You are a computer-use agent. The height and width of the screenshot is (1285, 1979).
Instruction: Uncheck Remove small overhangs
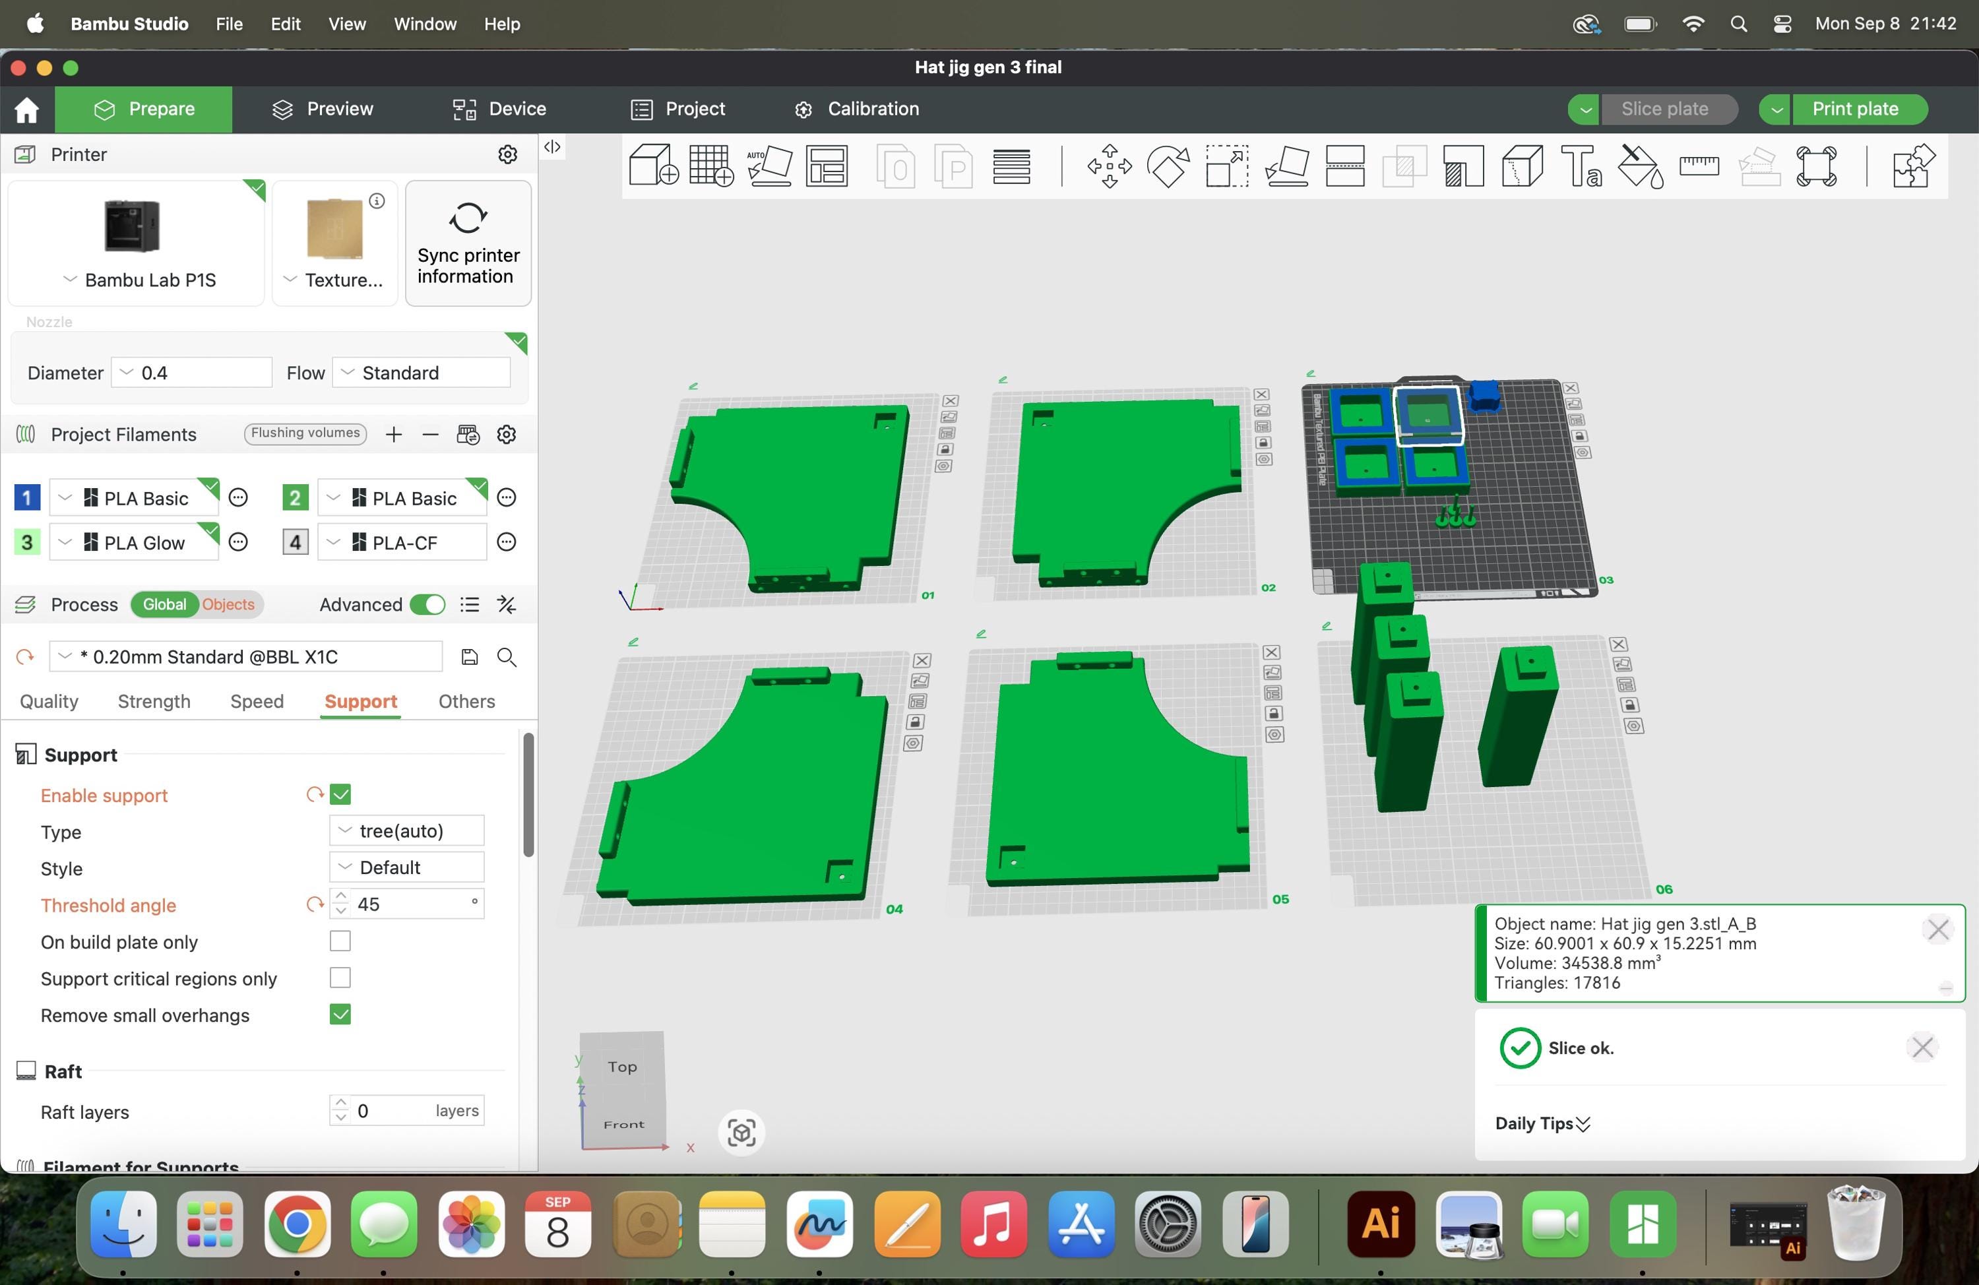[340, 1014]
